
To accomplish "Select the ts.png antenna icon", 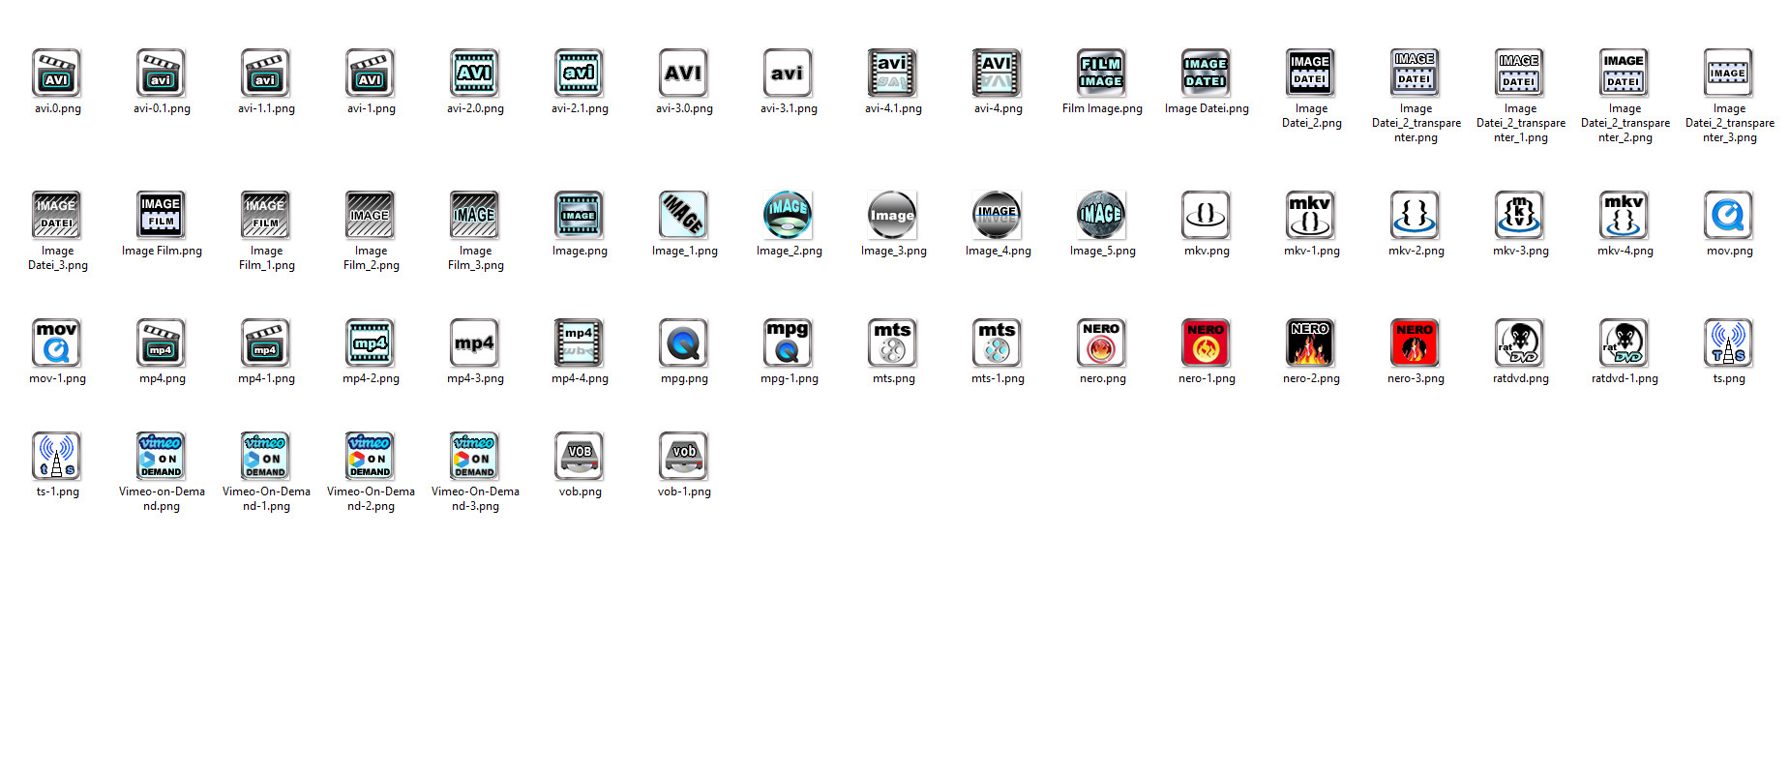I will pos(1729,342).
